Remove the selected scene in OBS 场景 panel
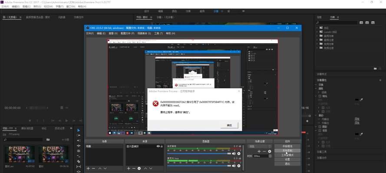The image size is (386, 173). click(93, 168)
